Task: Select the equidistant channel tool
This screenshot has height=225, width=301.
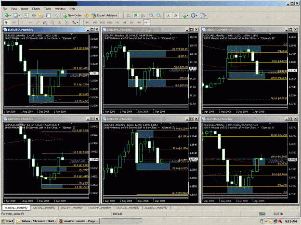Action: pos(45,23)
